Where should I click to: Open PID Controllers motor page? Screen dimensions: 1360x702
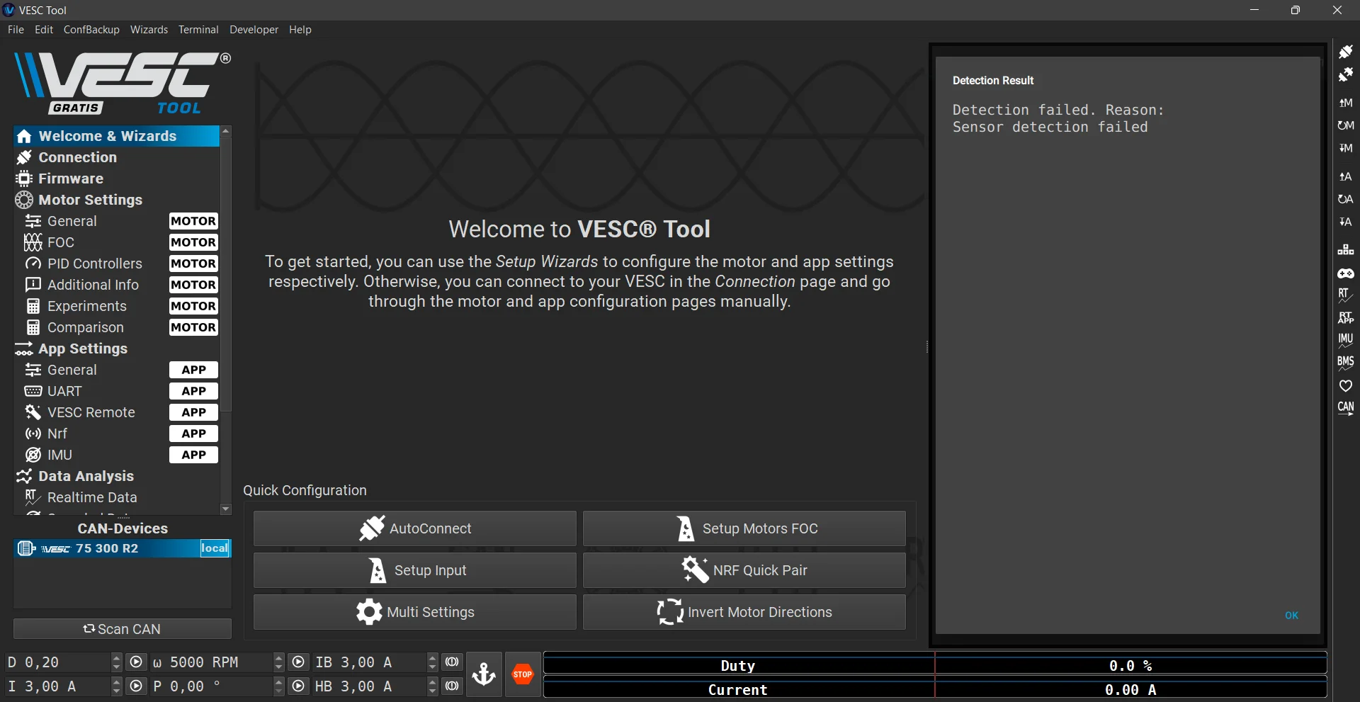(x=116, y=264)
